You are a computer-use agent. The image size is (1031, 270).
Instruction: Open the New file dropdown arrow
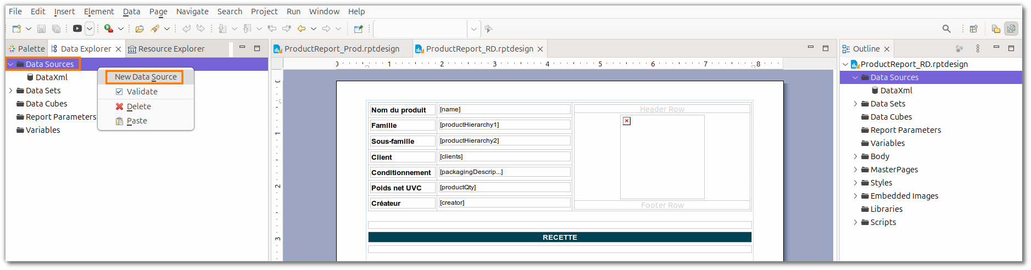point(29,29)
